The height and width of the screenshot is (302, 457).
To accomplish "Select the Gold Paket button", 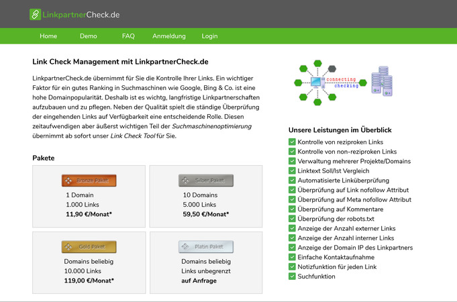I will 89,247.
